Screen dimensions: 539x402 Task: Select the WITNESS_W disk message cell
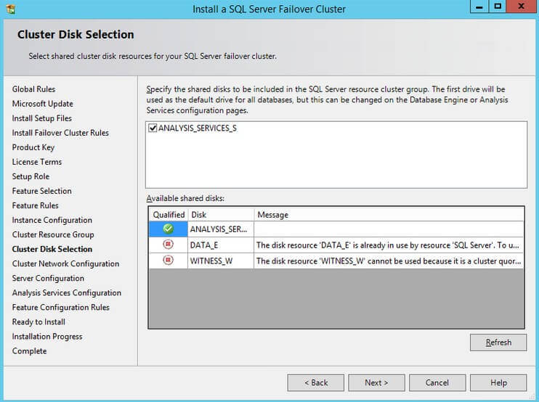[388, 261]
